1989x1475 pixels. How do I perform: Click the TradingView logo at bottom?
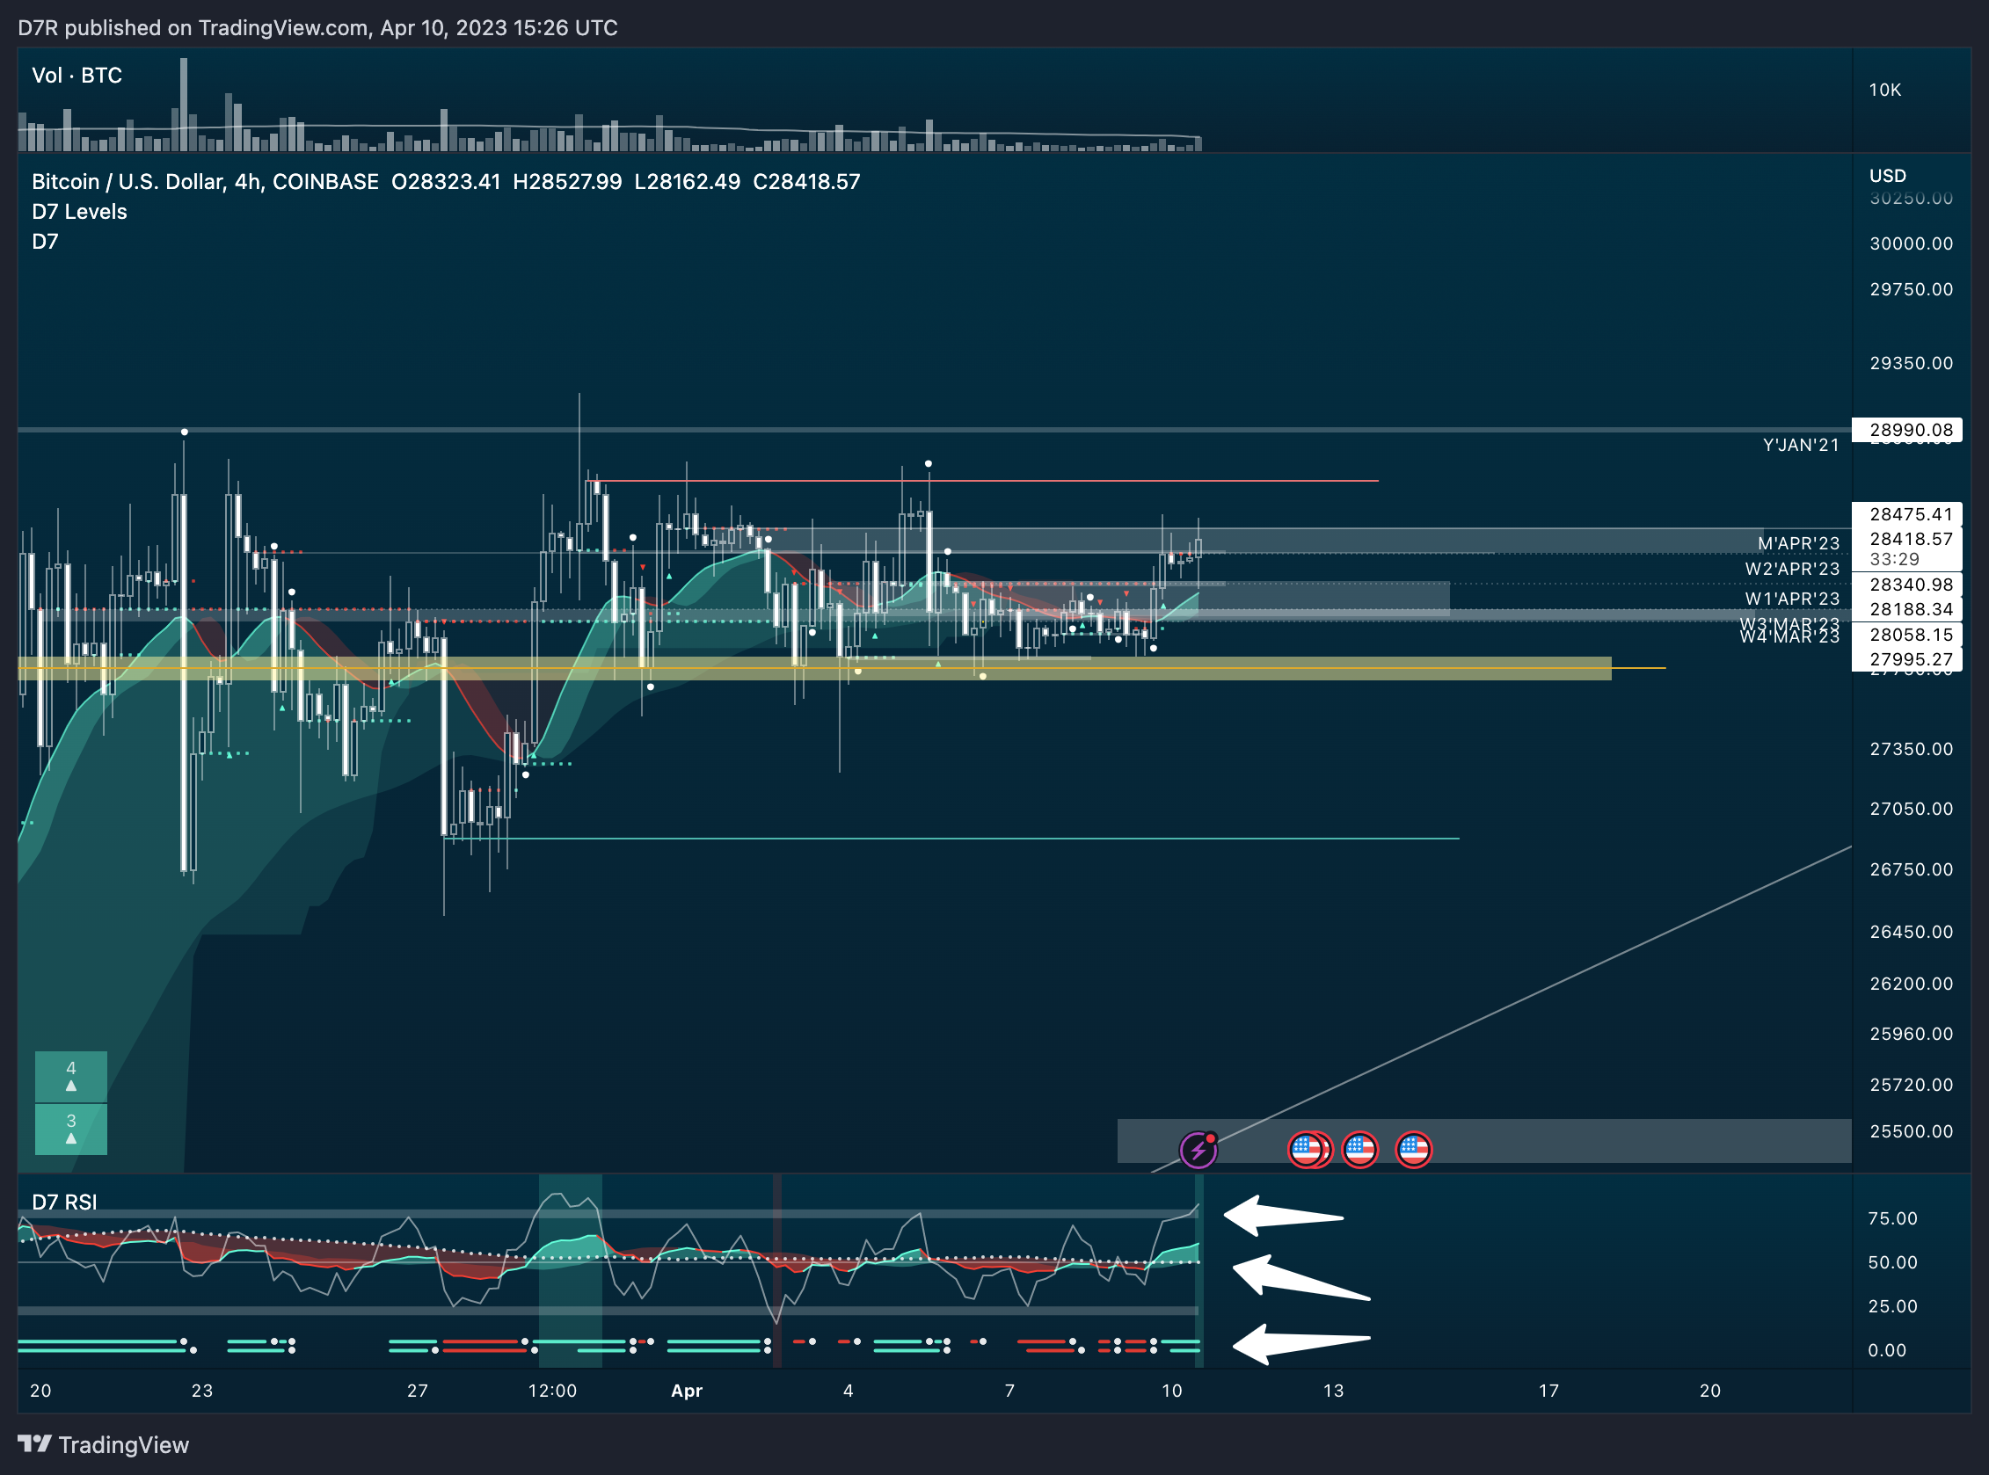[x=104, y=1444]
